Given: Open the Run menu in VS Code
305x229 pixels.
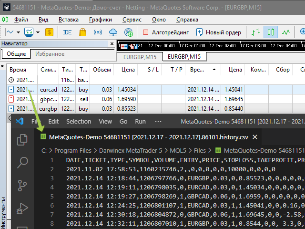Looking at the screenshot, I should [x=140, y=122].
